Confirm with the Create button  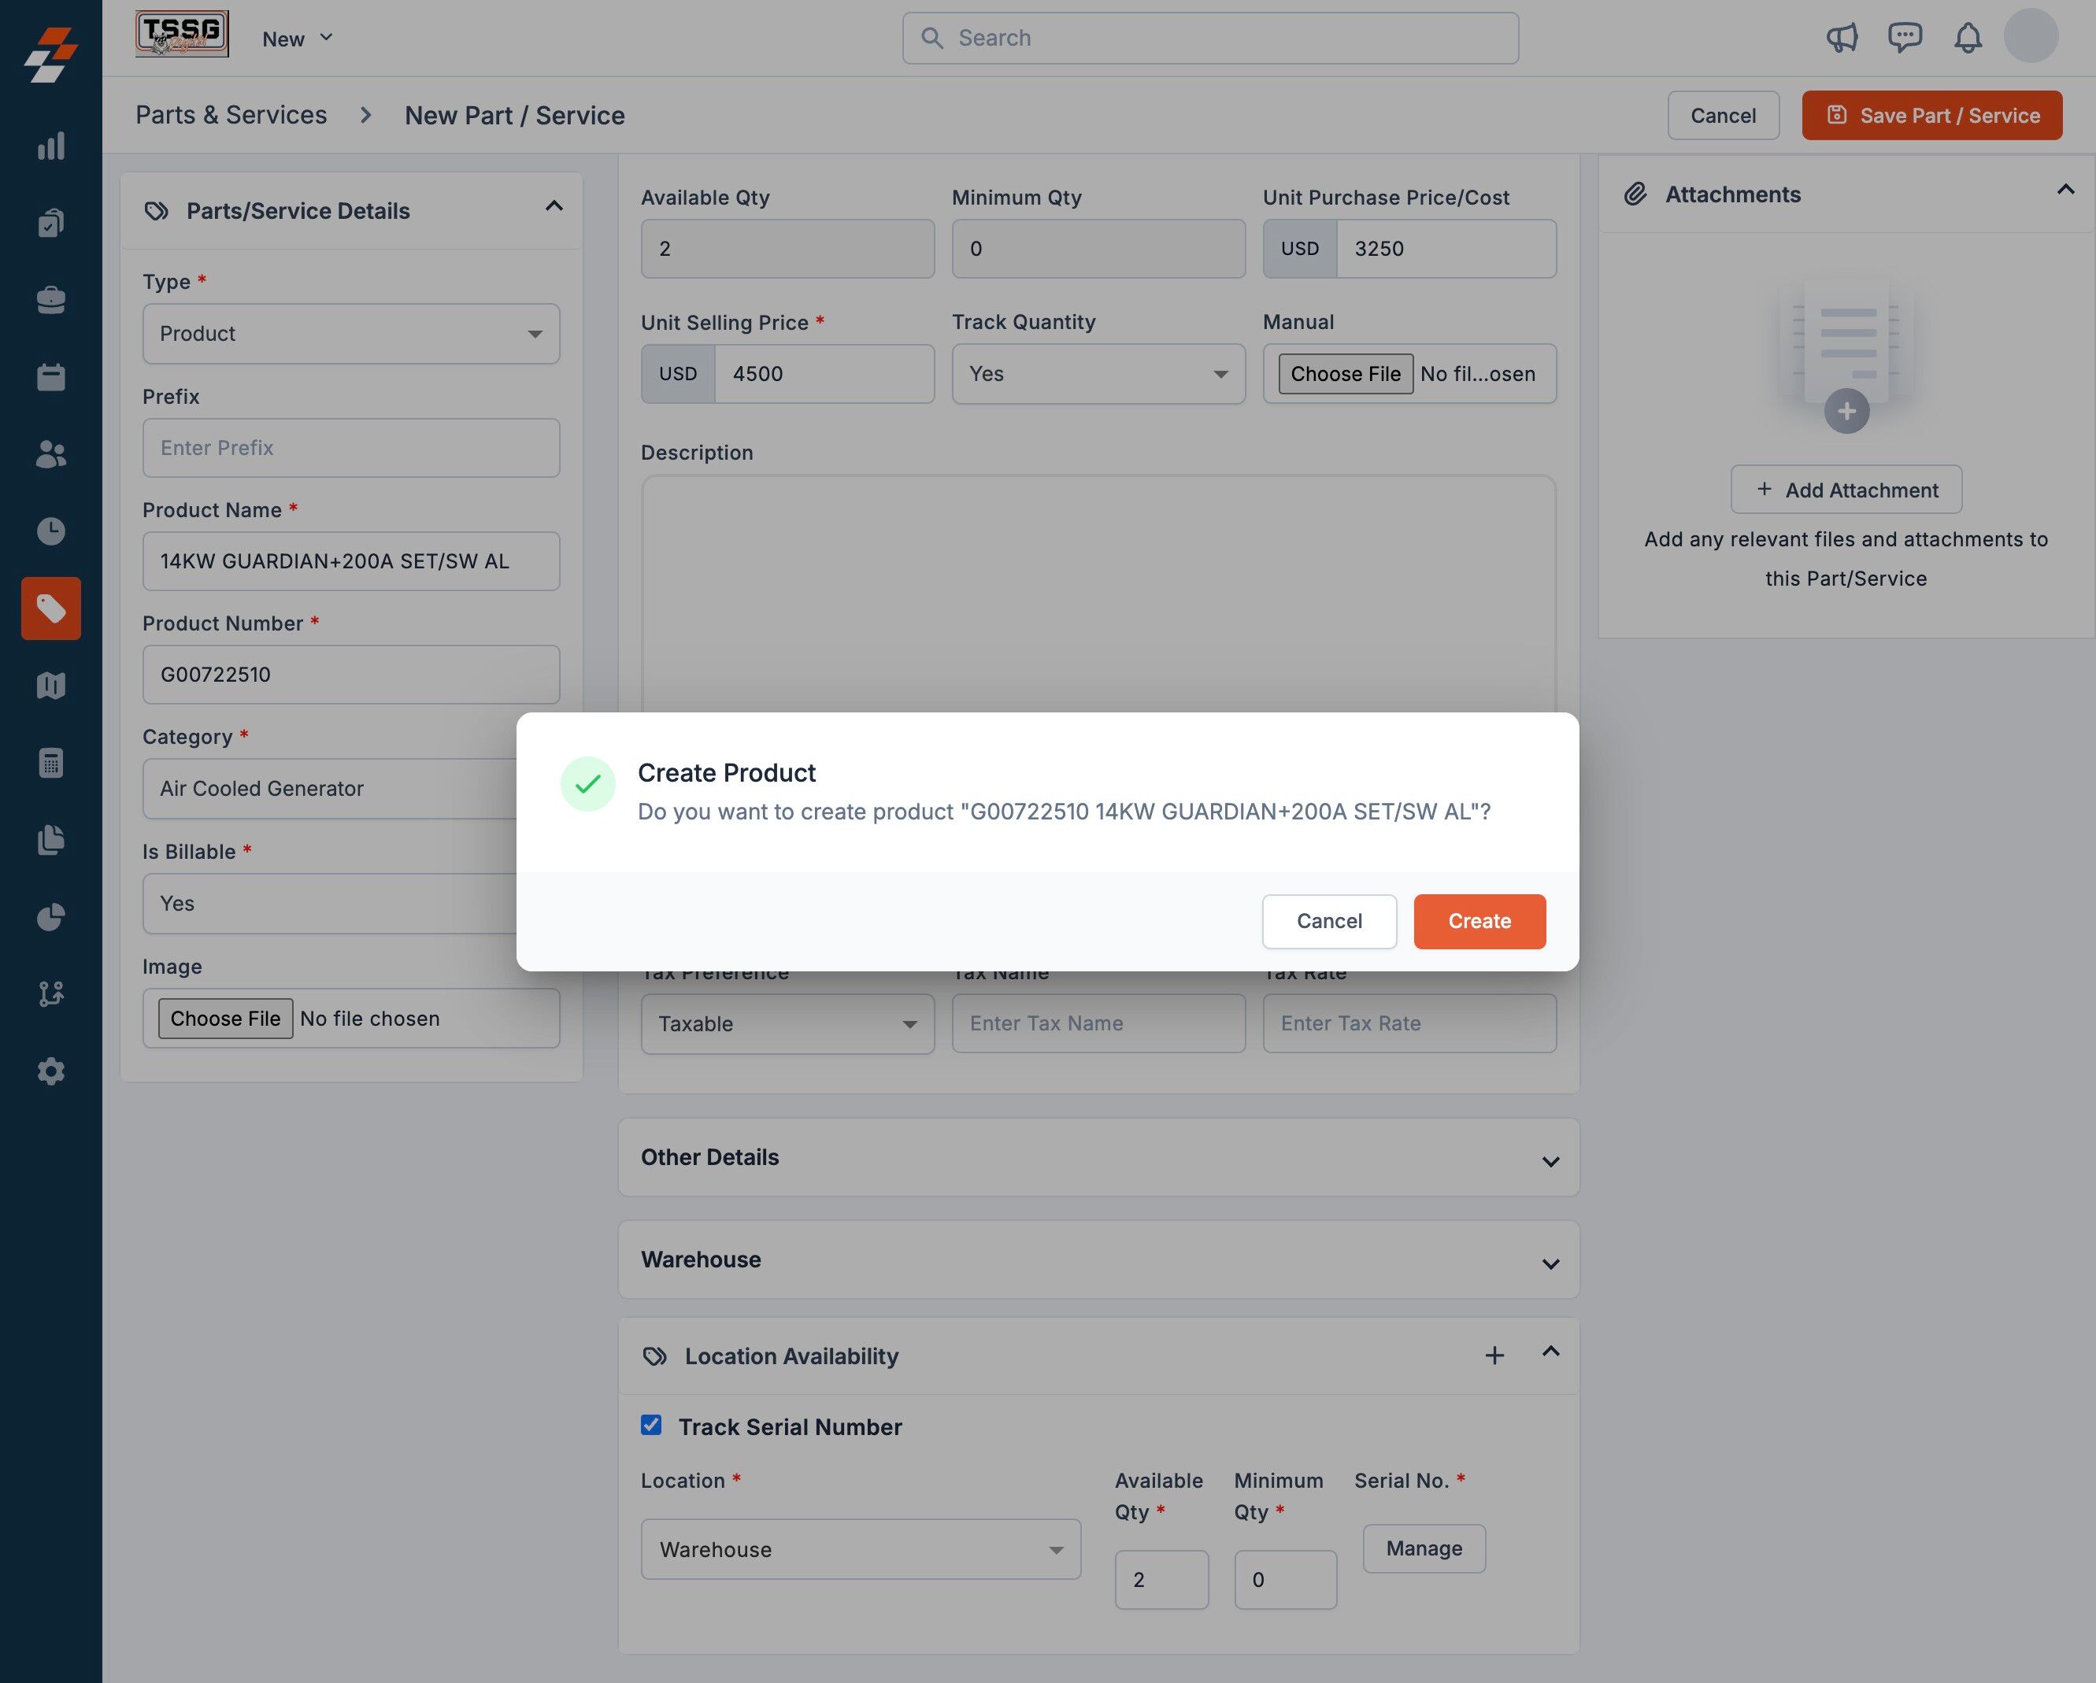(x=1479, y=921)
